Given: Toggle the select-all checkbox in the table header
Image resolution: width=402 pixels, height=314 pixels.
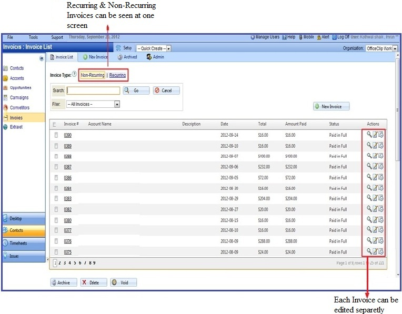Looking at the screenshot, I should point(54,125).
